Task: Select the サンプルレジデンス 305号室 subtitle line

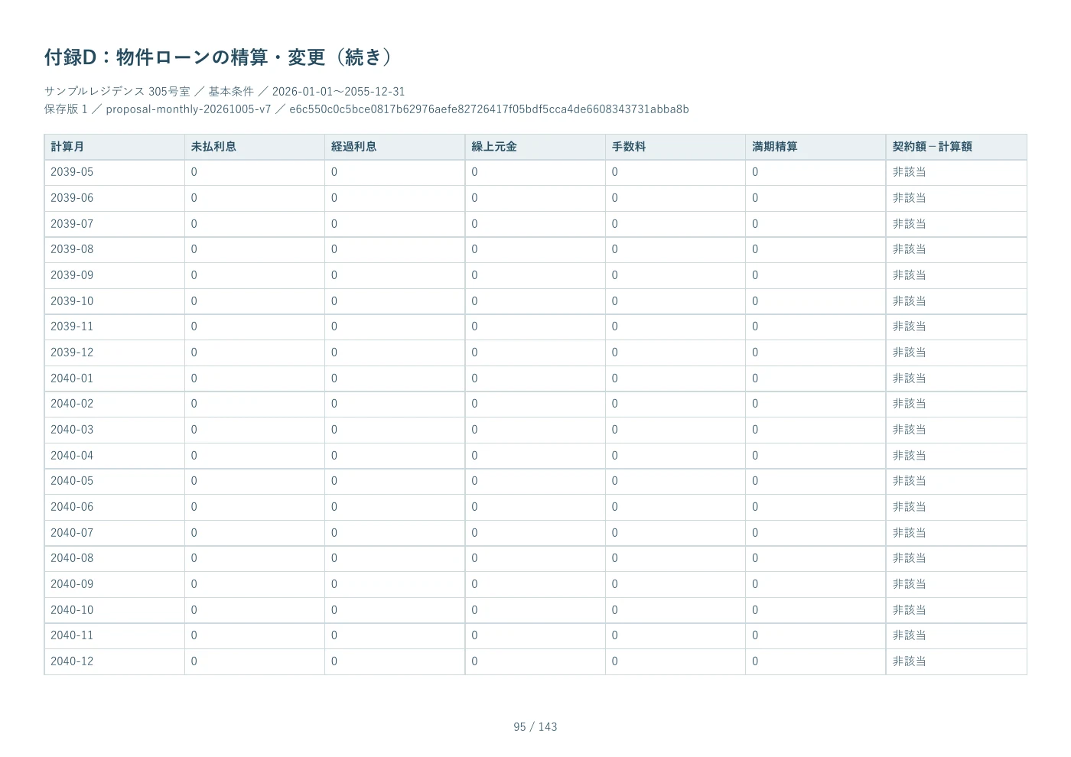Action: (225, 91)
